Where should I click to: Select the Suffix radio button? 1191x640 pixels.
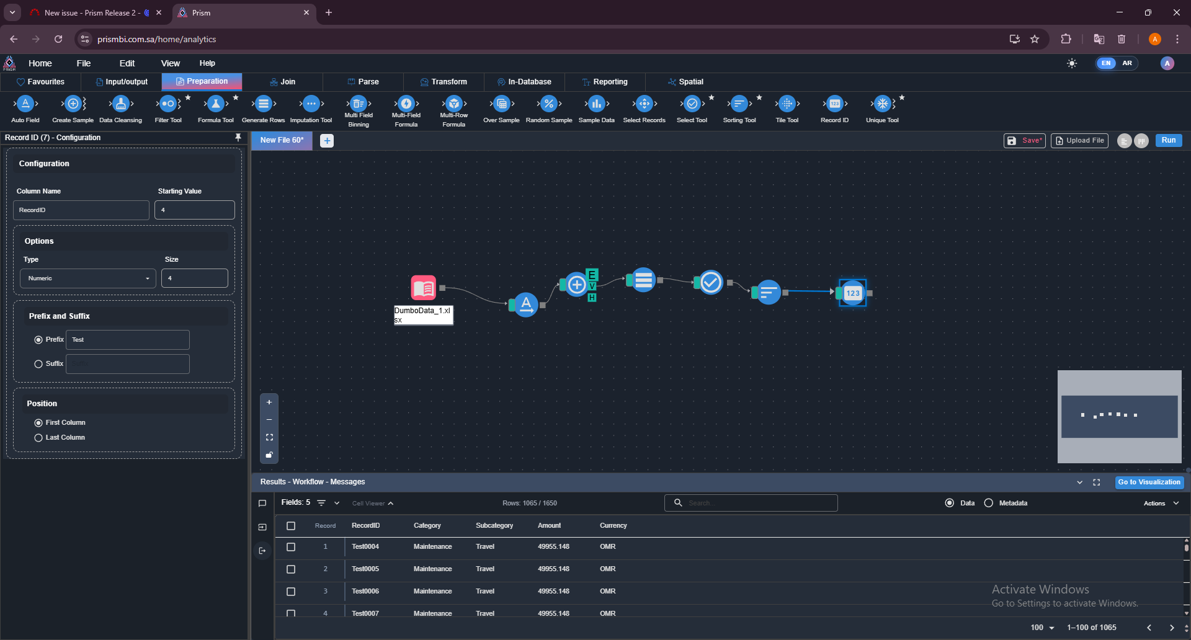(x=38, y=364)
